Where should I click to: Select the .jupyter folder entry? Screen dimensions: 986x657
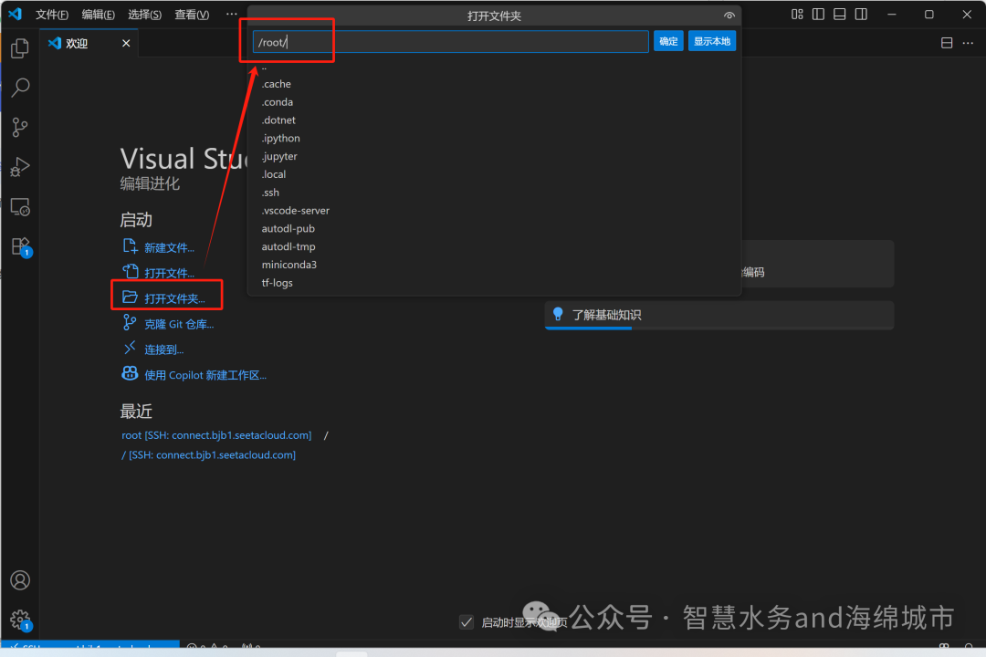click(x=494, y=156)
